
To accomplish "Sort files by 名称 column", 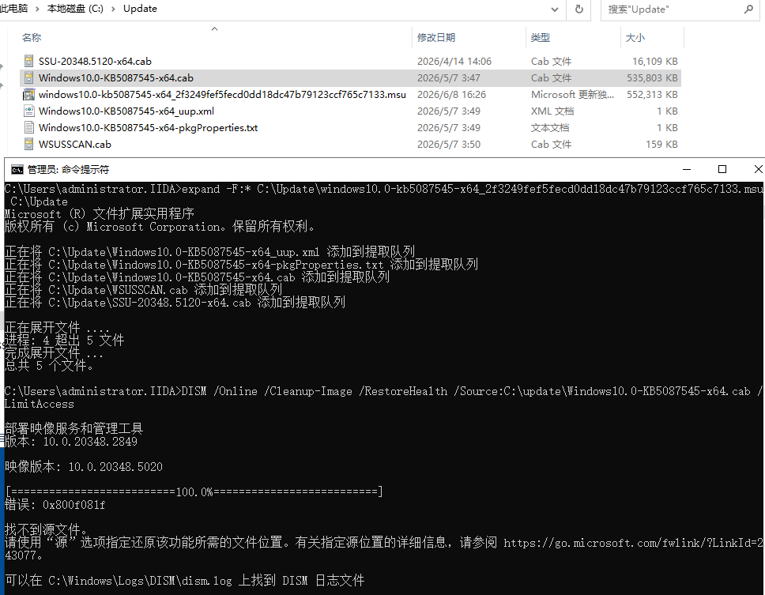I will coord(215,38).
